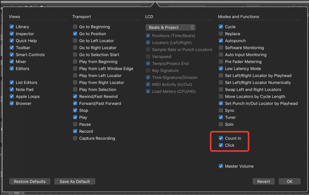This screenshot has width=309, height=195.
Task: Enable the Pause transport checkbox
Action: (x=75, y=124)
